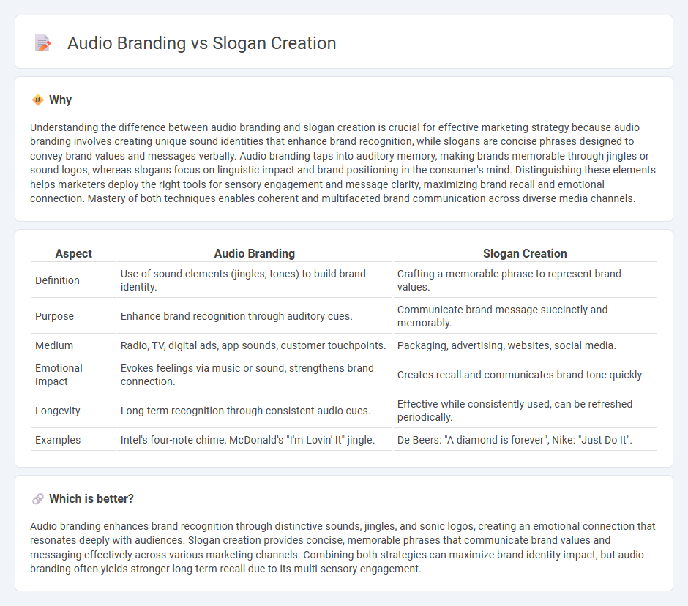Click the pencil document icon beside title
Image resolution: width=688 pixels, height=606 pixels.
tap(42, 43)
